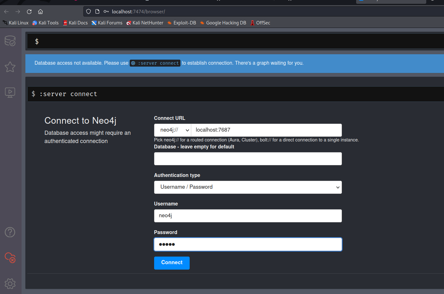The height and width of the screenshot is (294, 444).
Task: Go back with the browser back arrow
Action: tap(6, 12)
